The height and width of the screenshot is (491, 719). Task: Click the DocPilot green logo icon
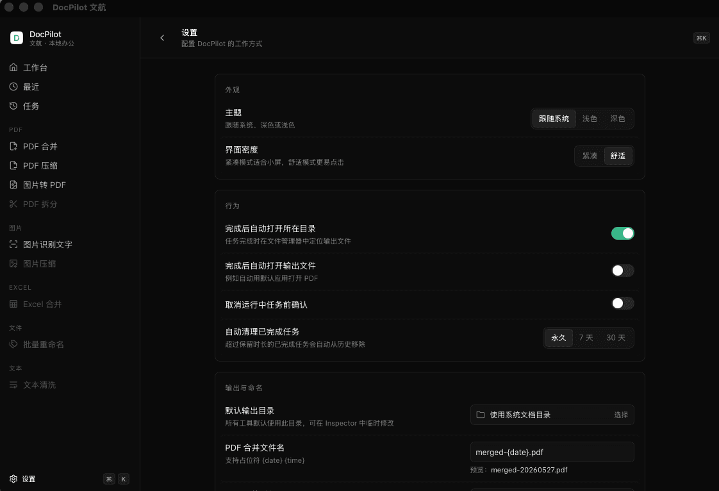[17, 38]
